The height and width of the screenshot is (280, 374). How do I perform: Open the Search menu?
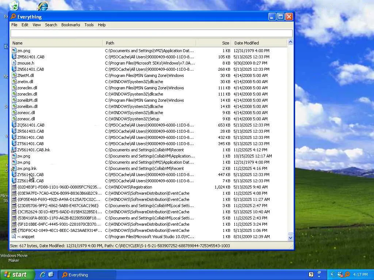[x=51, y=25]
